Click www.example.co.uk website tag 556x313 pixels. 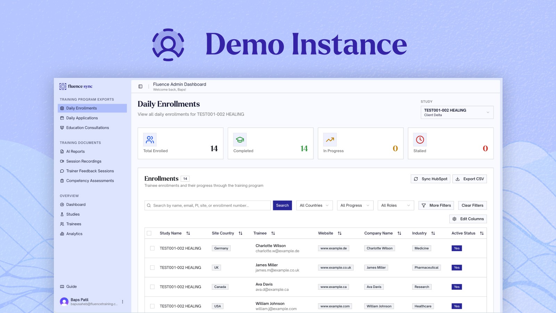(336, 268)
